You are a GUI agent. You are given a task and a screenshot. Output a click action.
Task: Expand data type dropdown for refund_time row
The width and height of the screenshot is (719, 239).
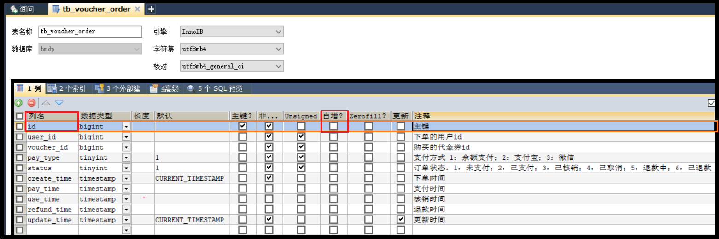(126, 210)
